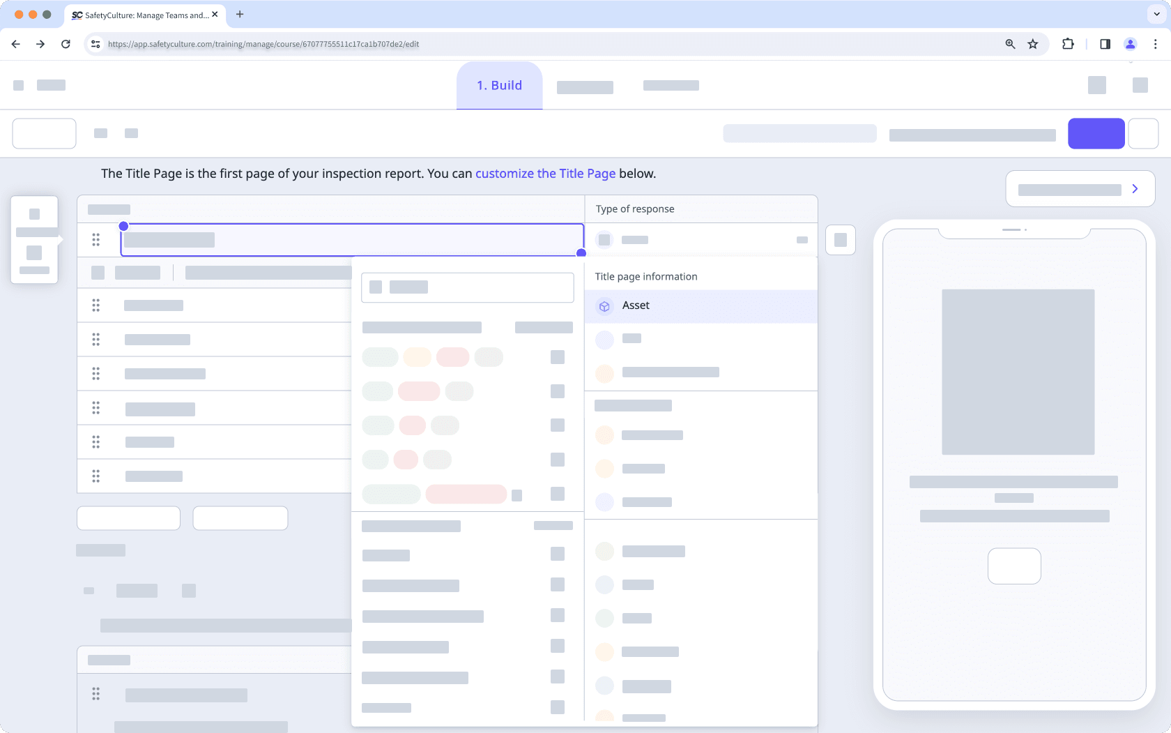Click the bookmark star in the address bar

tap(1032, 43)
